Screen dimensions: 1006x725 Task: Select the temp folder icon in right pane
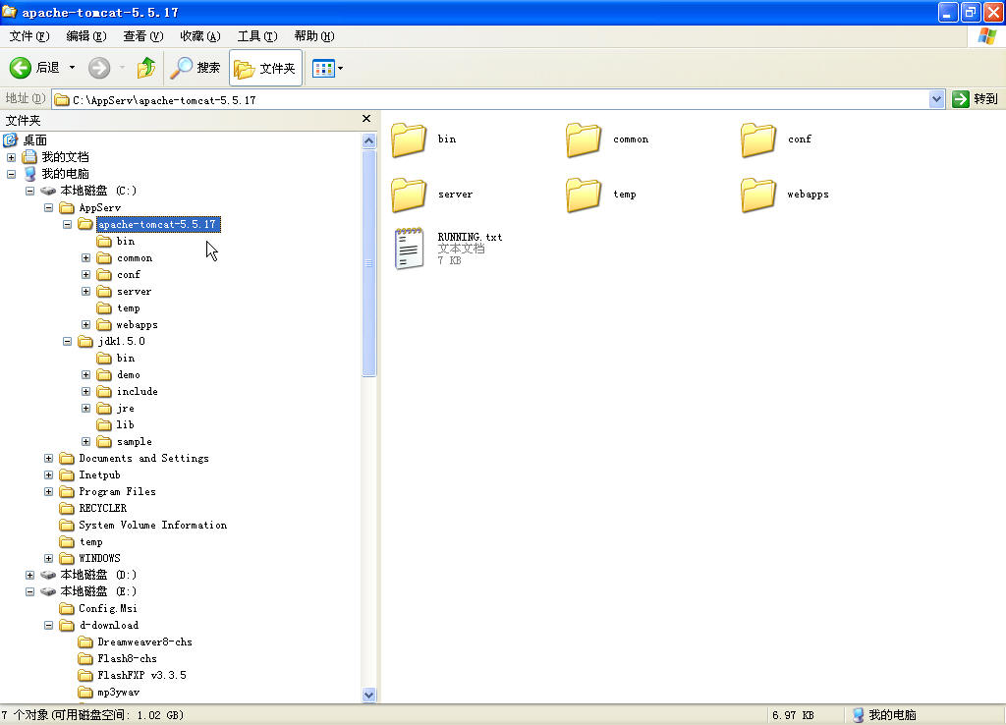pyautogui.click(x=584, y=195)
